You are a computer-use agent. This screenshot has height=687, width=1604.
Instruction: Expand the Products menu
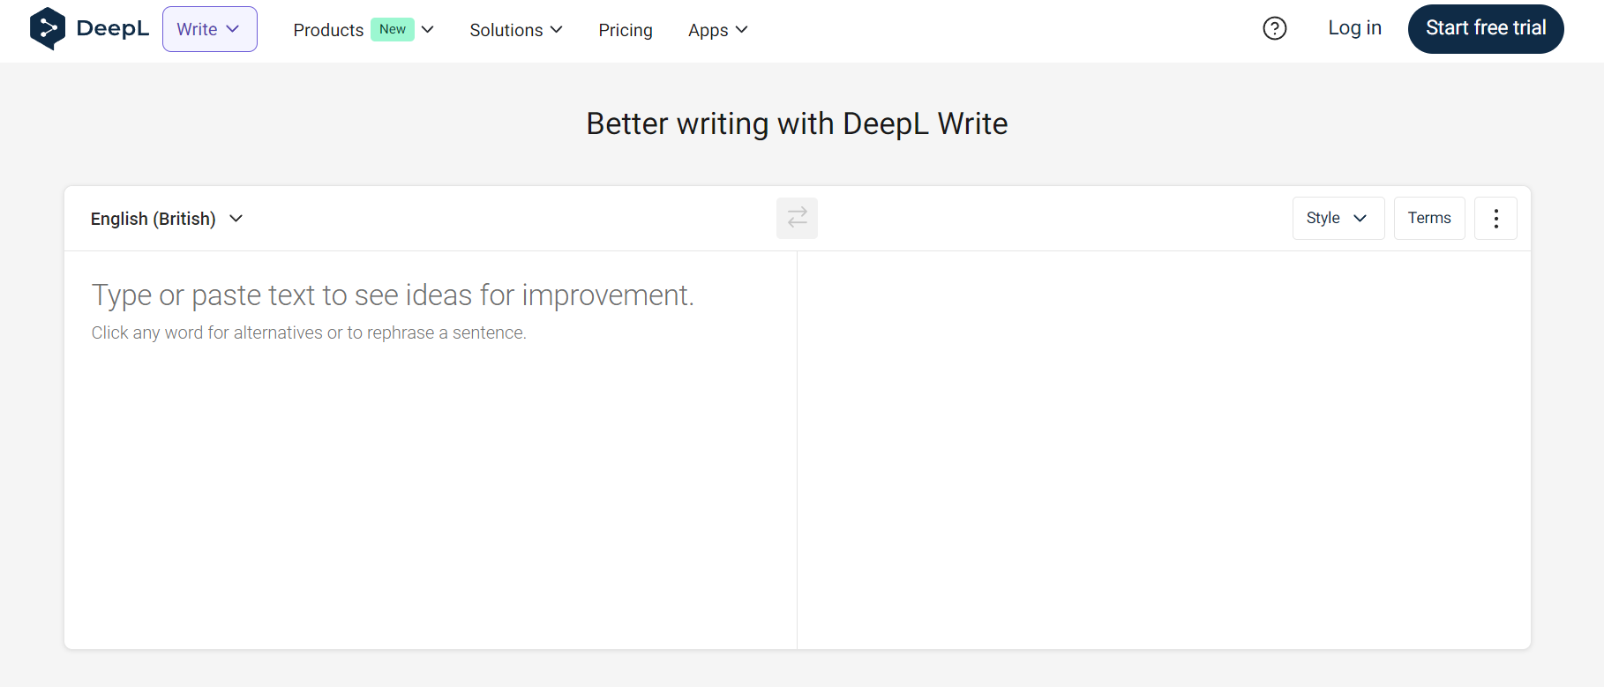click(364, 30)
